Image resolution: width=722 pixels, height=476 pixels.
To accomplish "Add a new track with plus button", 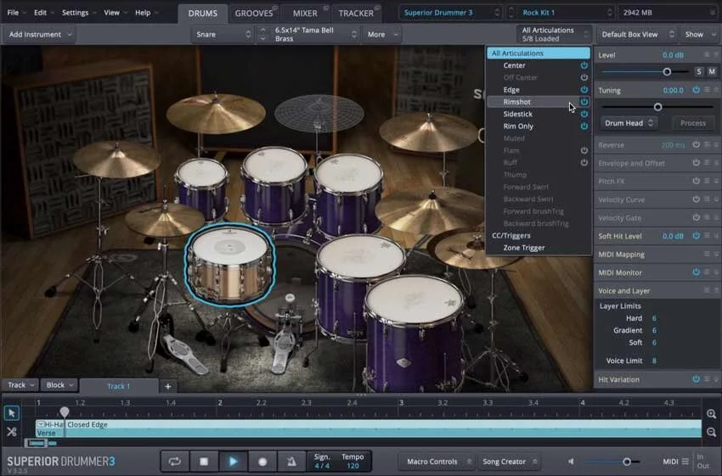I will point(167,386).
